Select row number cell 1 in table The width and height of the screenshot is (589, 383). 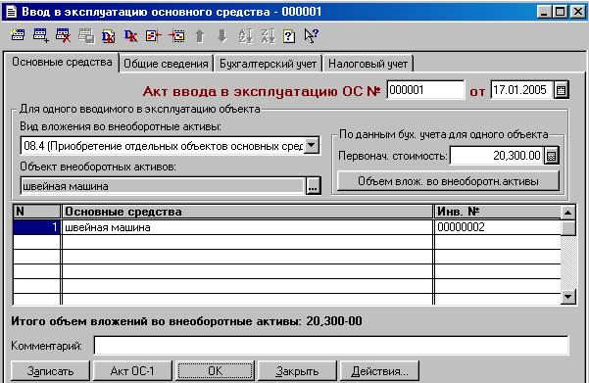pos(36,227)
